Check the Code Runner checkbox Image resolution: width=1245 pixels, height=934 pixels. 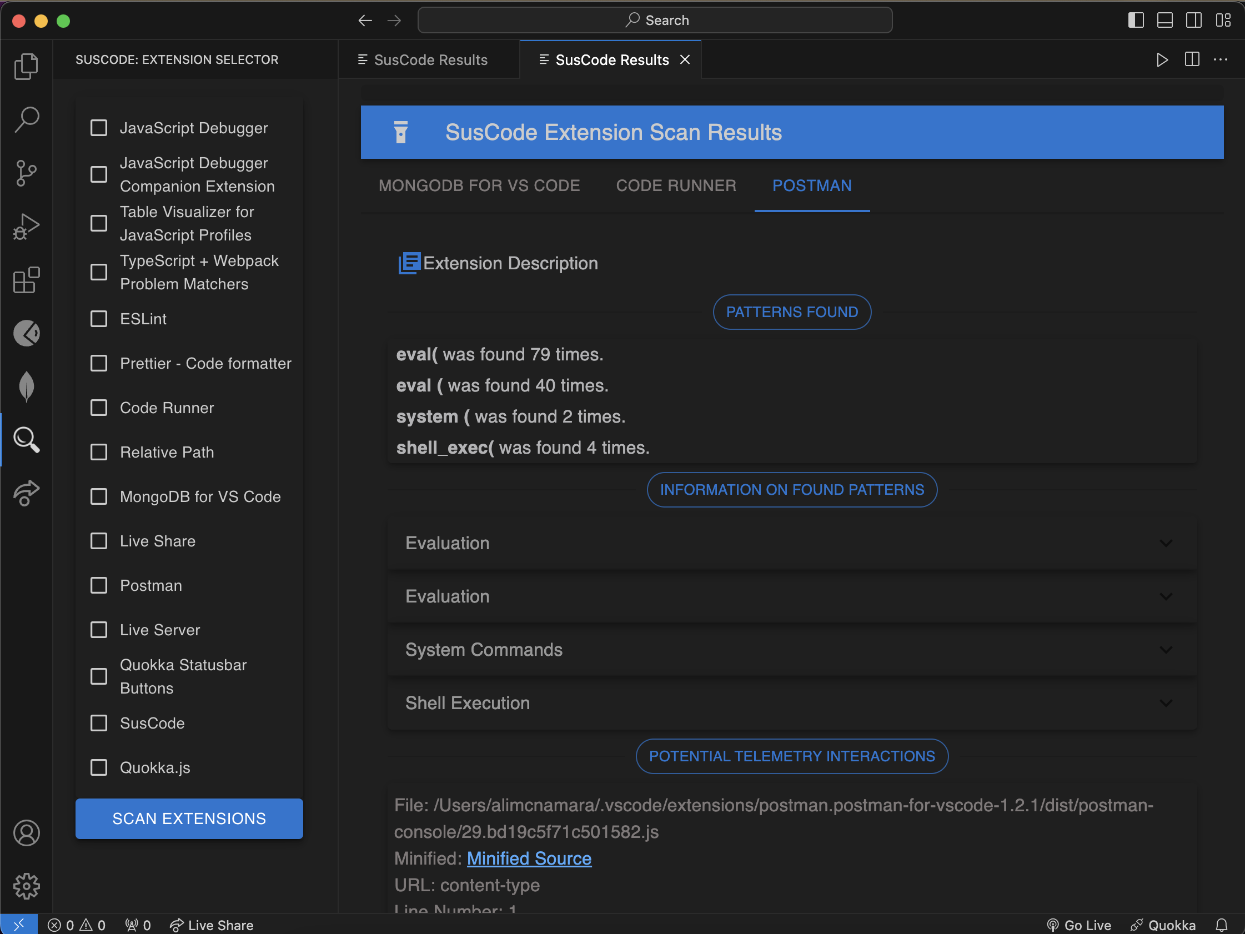99,408
